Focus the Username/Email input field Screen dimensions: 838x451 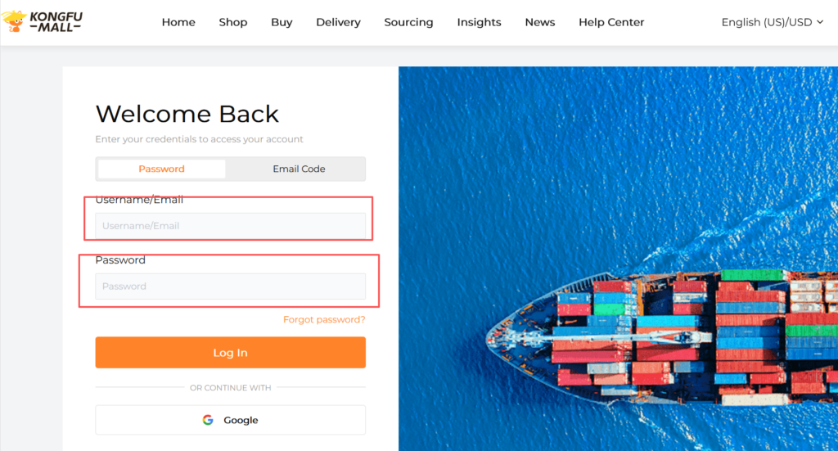[x=230, y=226]
